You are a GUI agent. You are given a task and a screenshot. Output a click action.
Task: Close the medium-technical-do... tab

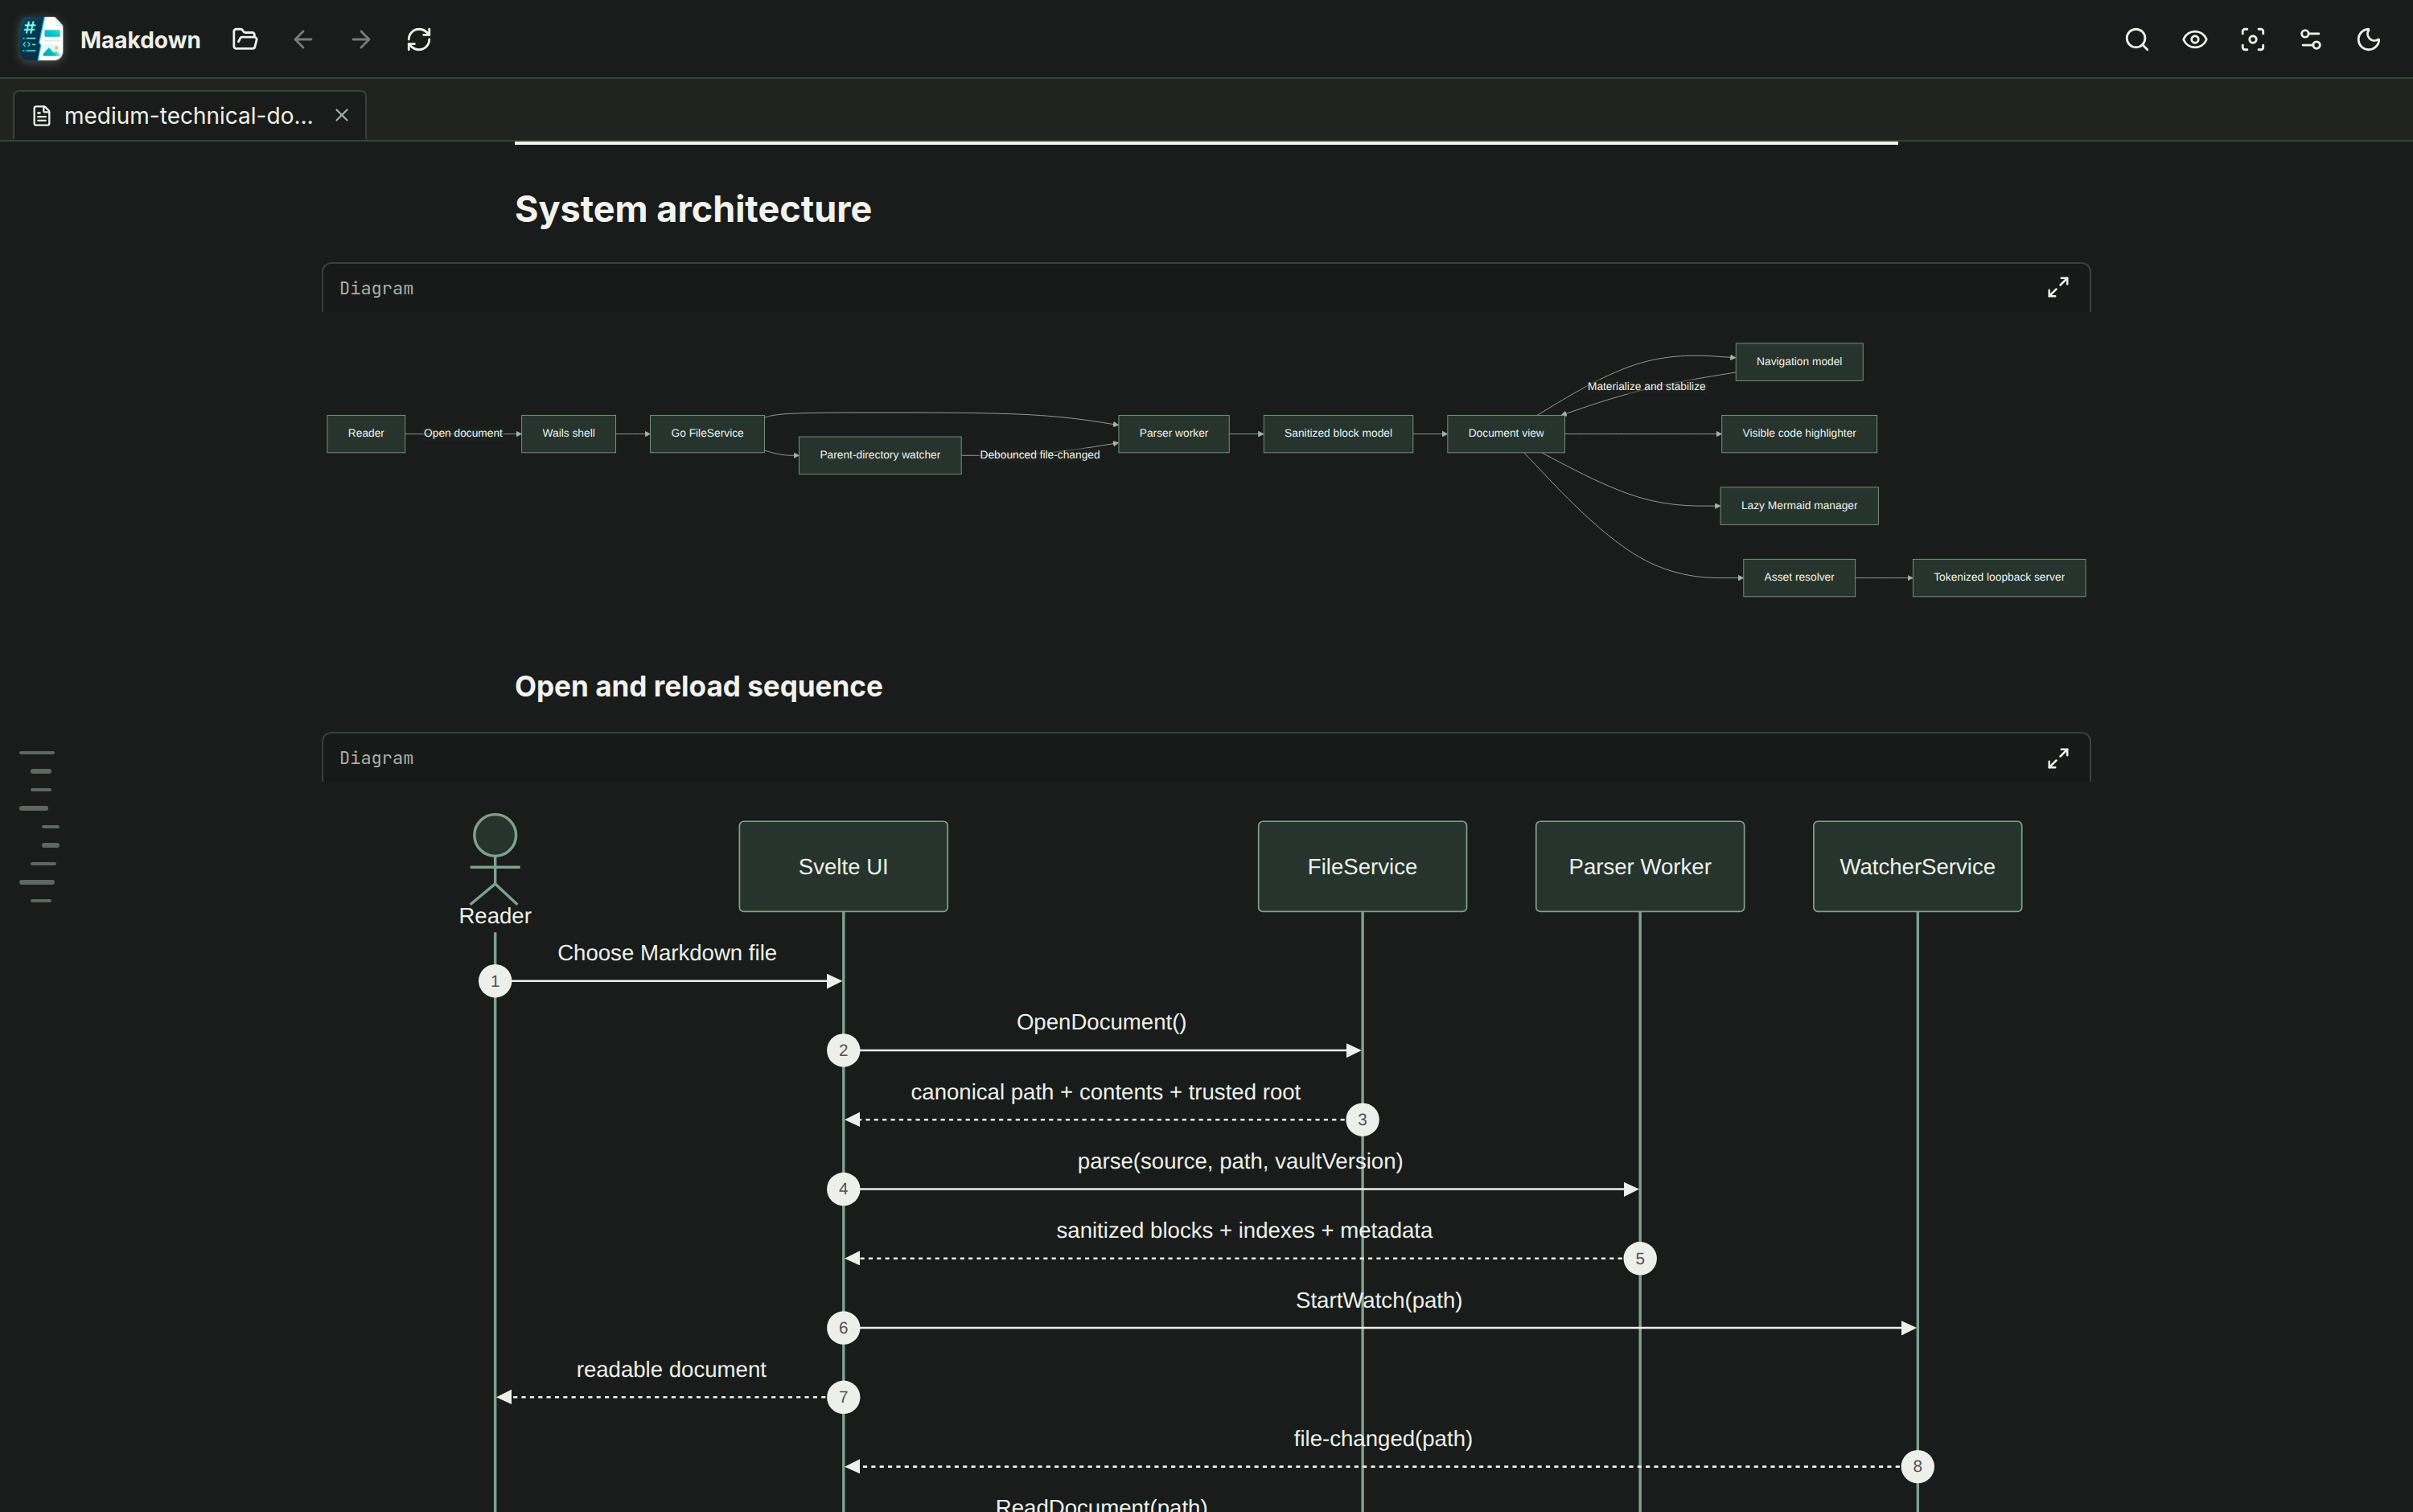(x=342, y=116)
